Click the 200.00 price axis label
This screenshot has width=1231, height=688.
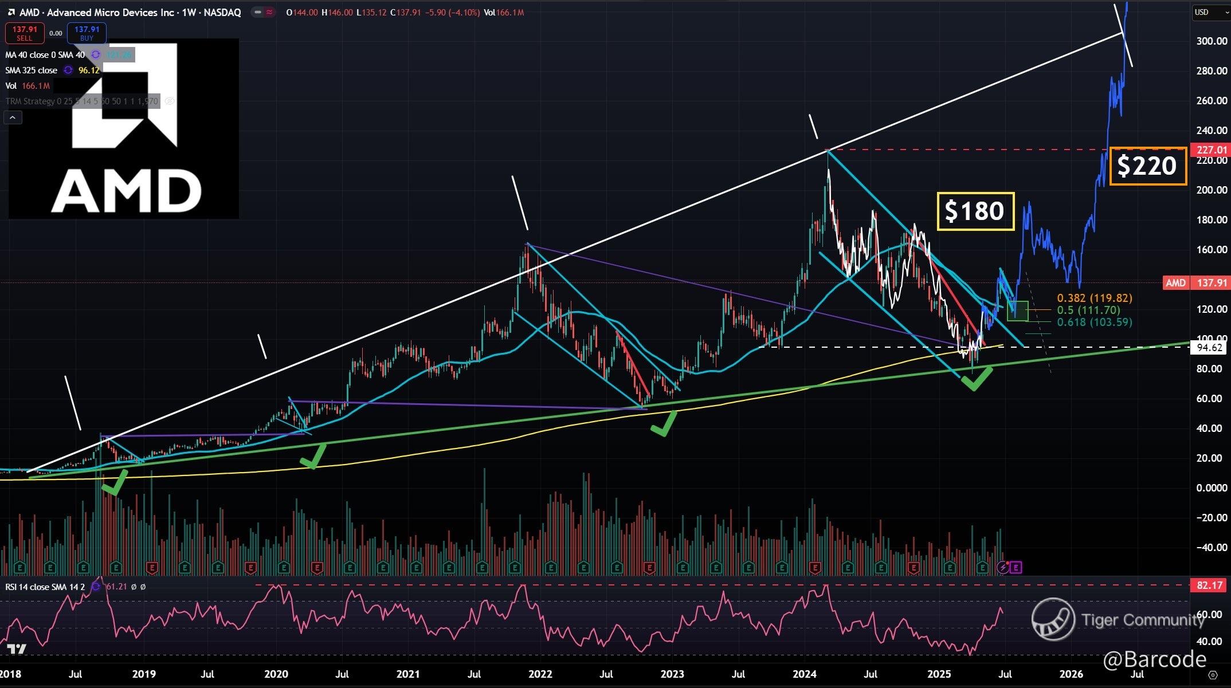tap(1212, 190)
